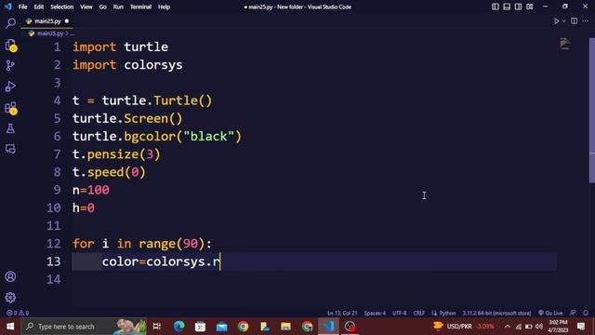Image resolution: width=595 pixels, height=335 pixels.
Task: Open Microsoft Store from taskbar
Action: (200, 327)
